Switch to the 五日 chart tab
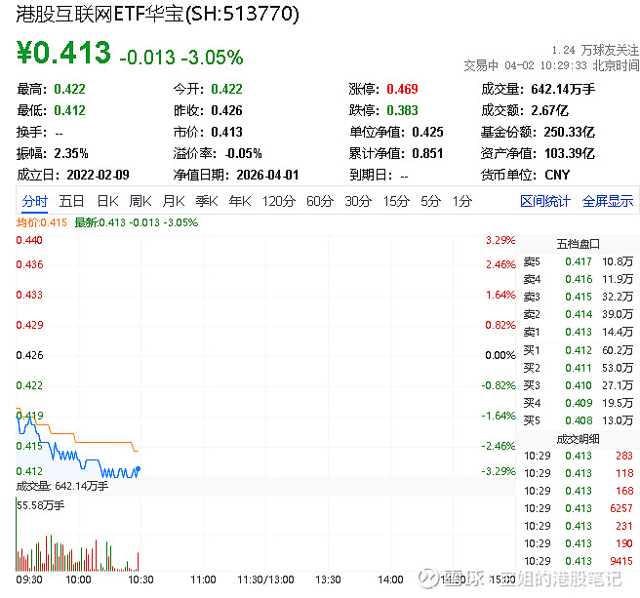This screenshot has height=598, width=640. pyautogui.click(x=71, y=201)
